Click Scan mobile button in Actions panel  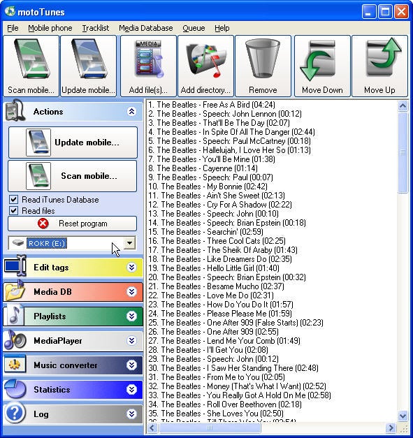pyautogui.click(x=73, y=176)
